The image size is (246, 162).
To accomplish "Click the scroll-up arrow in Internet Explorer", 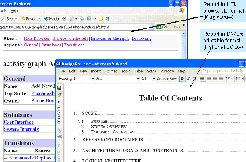I will click(x=184, y=34).
